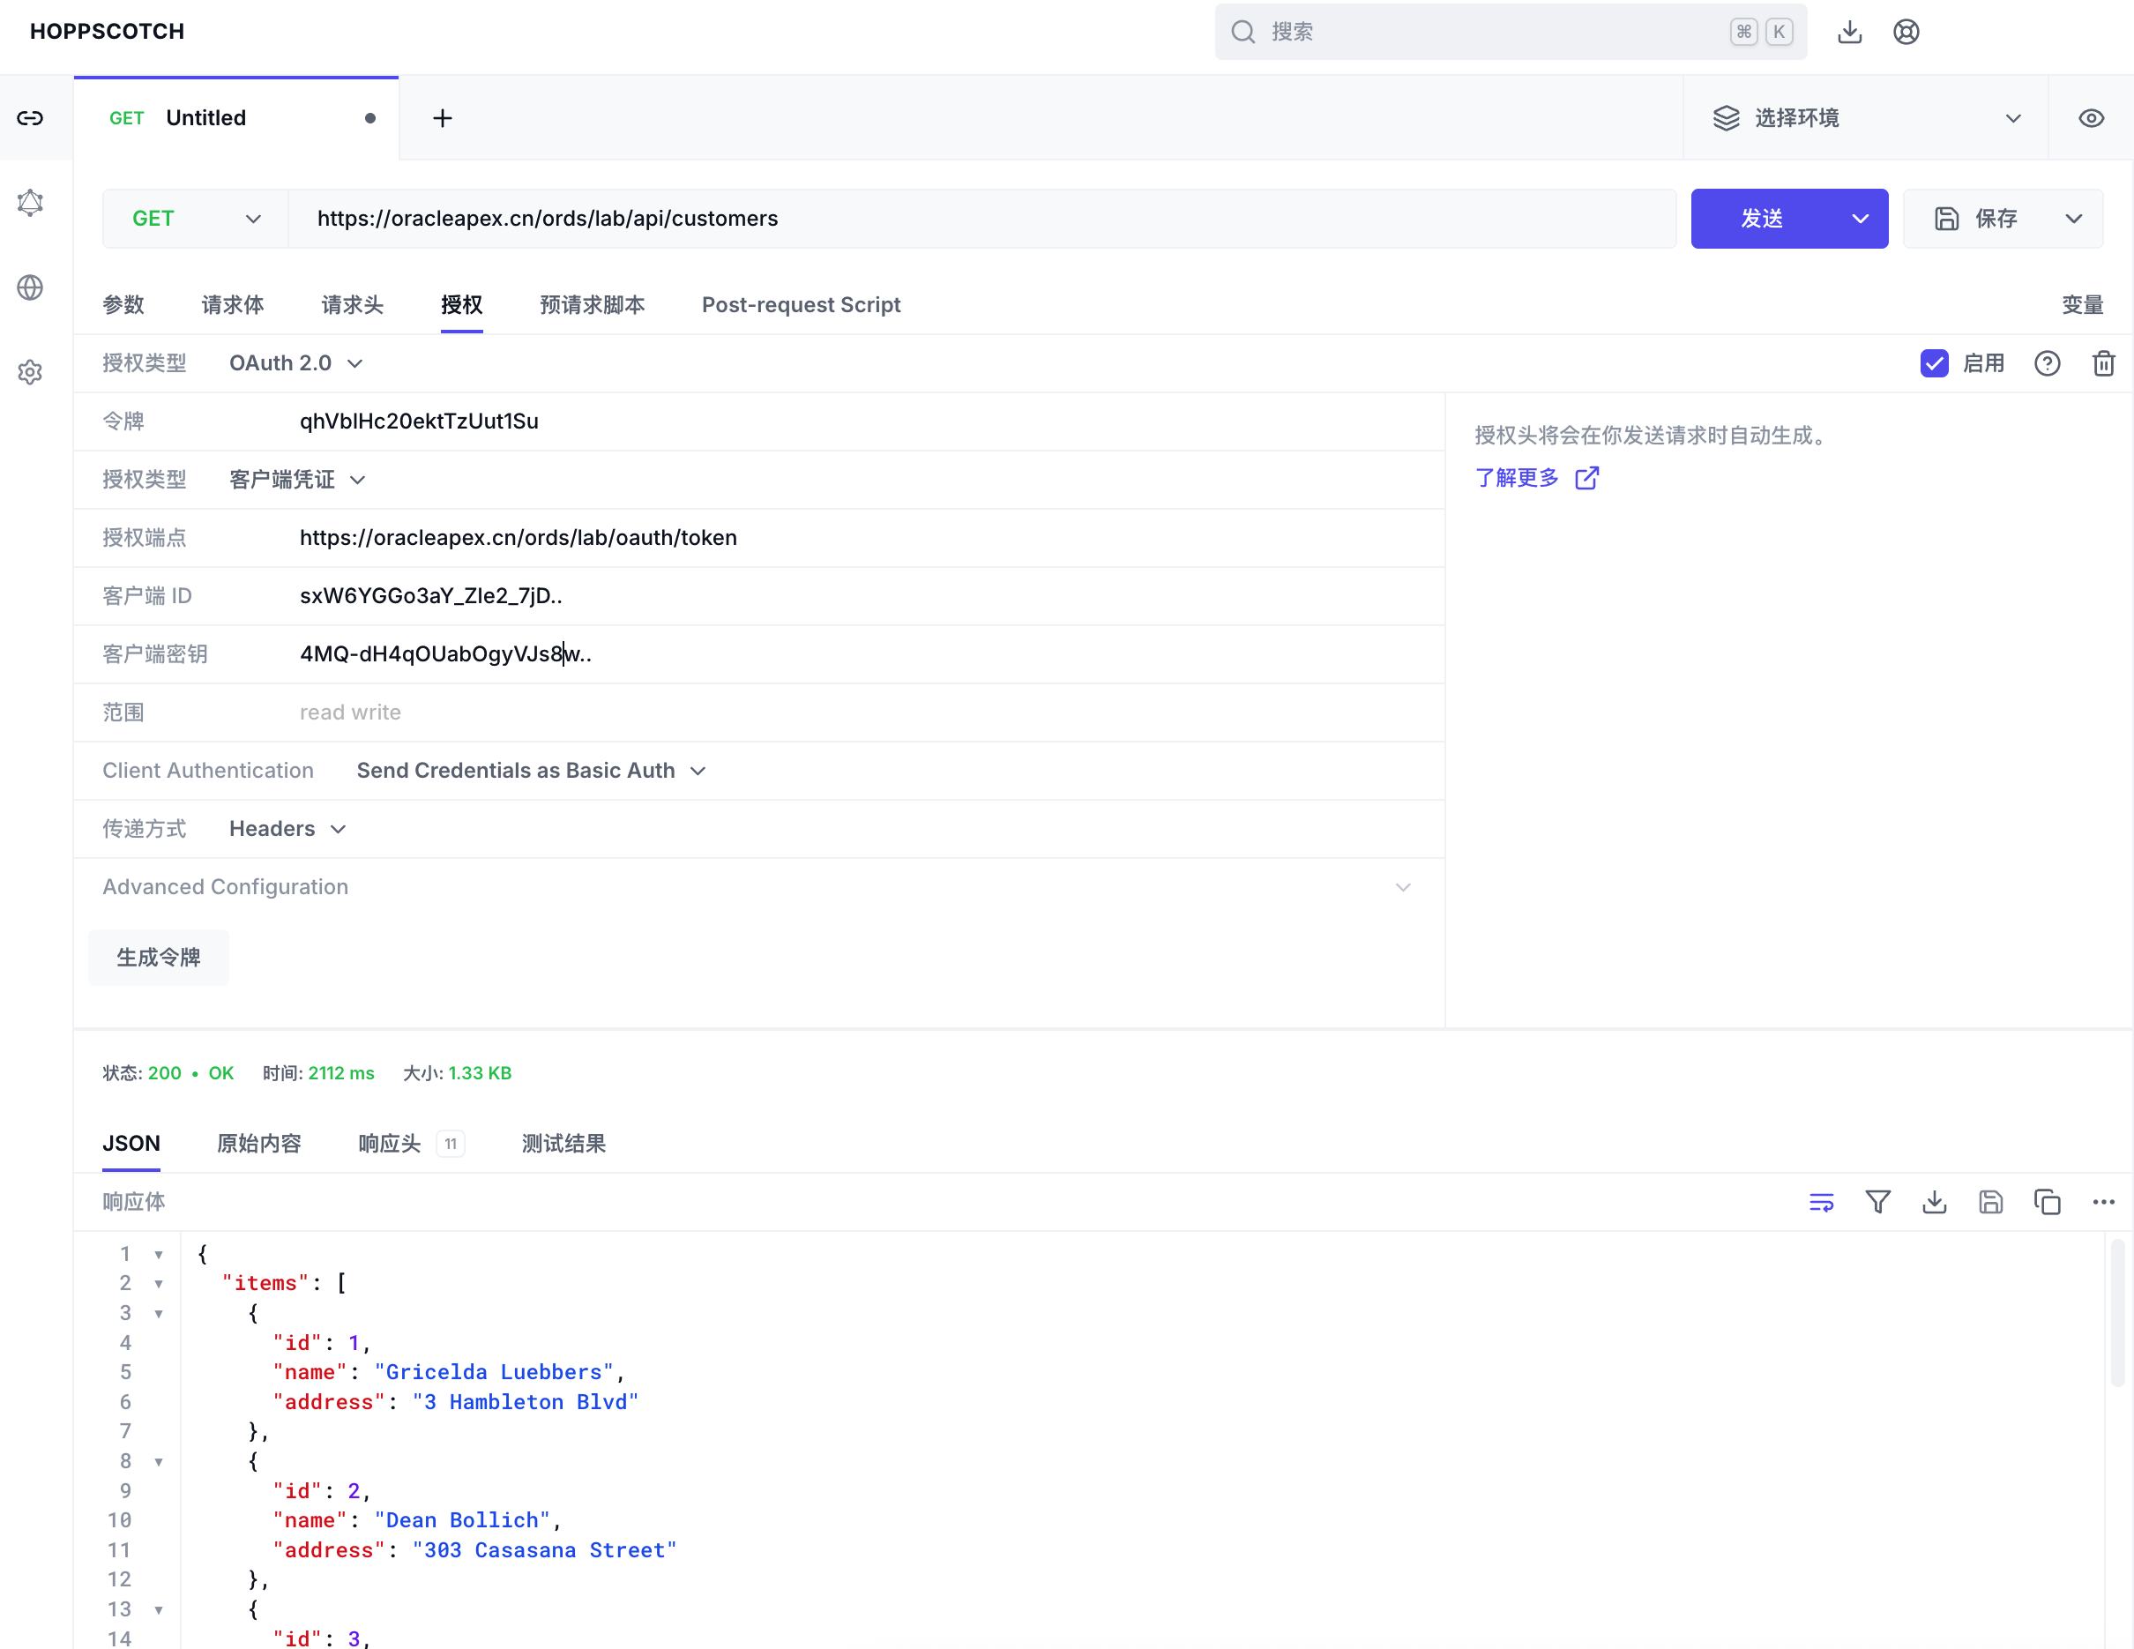
Task: Toggle line wrap in response body
Action: point(1820,1202)
